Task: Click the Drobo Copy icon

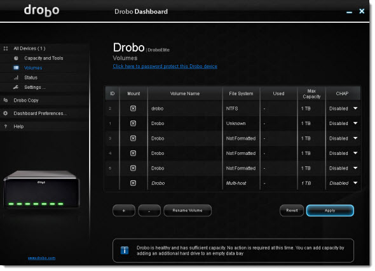Action: [x=6, y=100]
